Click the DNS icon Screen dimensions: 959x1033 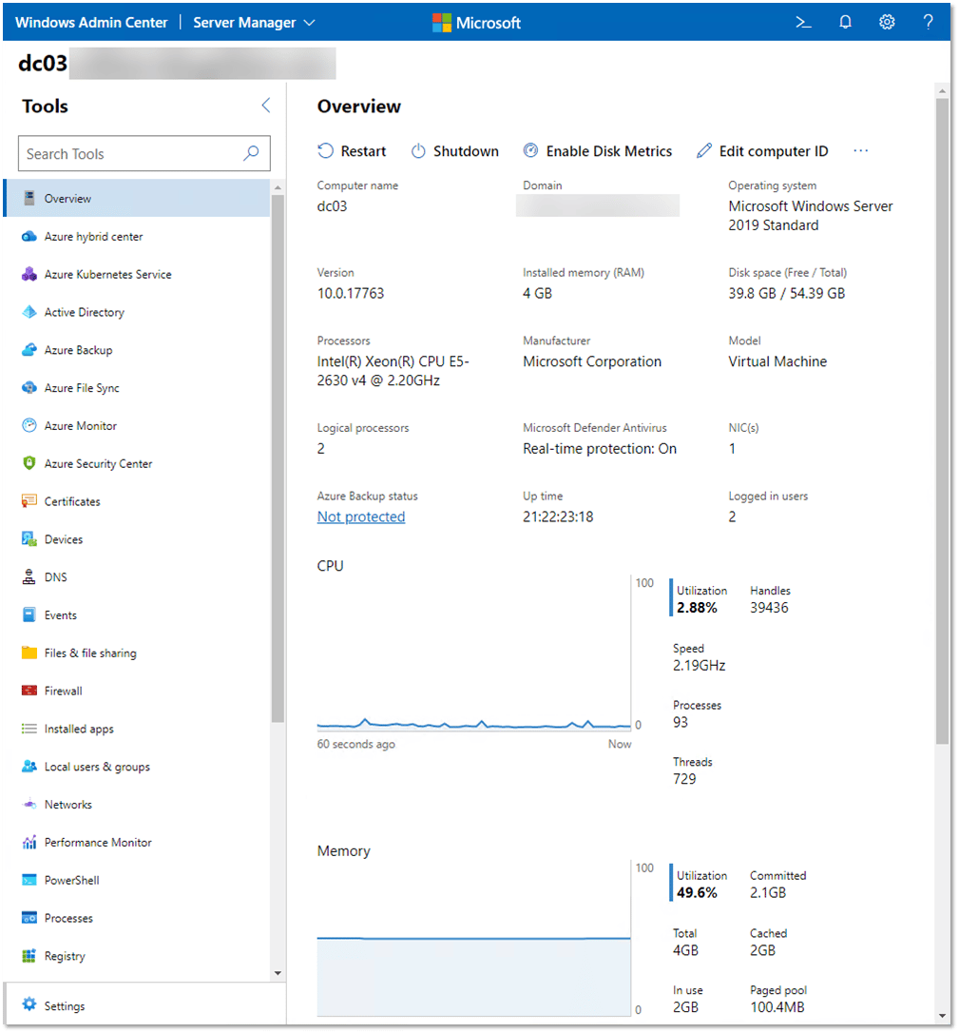(29, 577)
